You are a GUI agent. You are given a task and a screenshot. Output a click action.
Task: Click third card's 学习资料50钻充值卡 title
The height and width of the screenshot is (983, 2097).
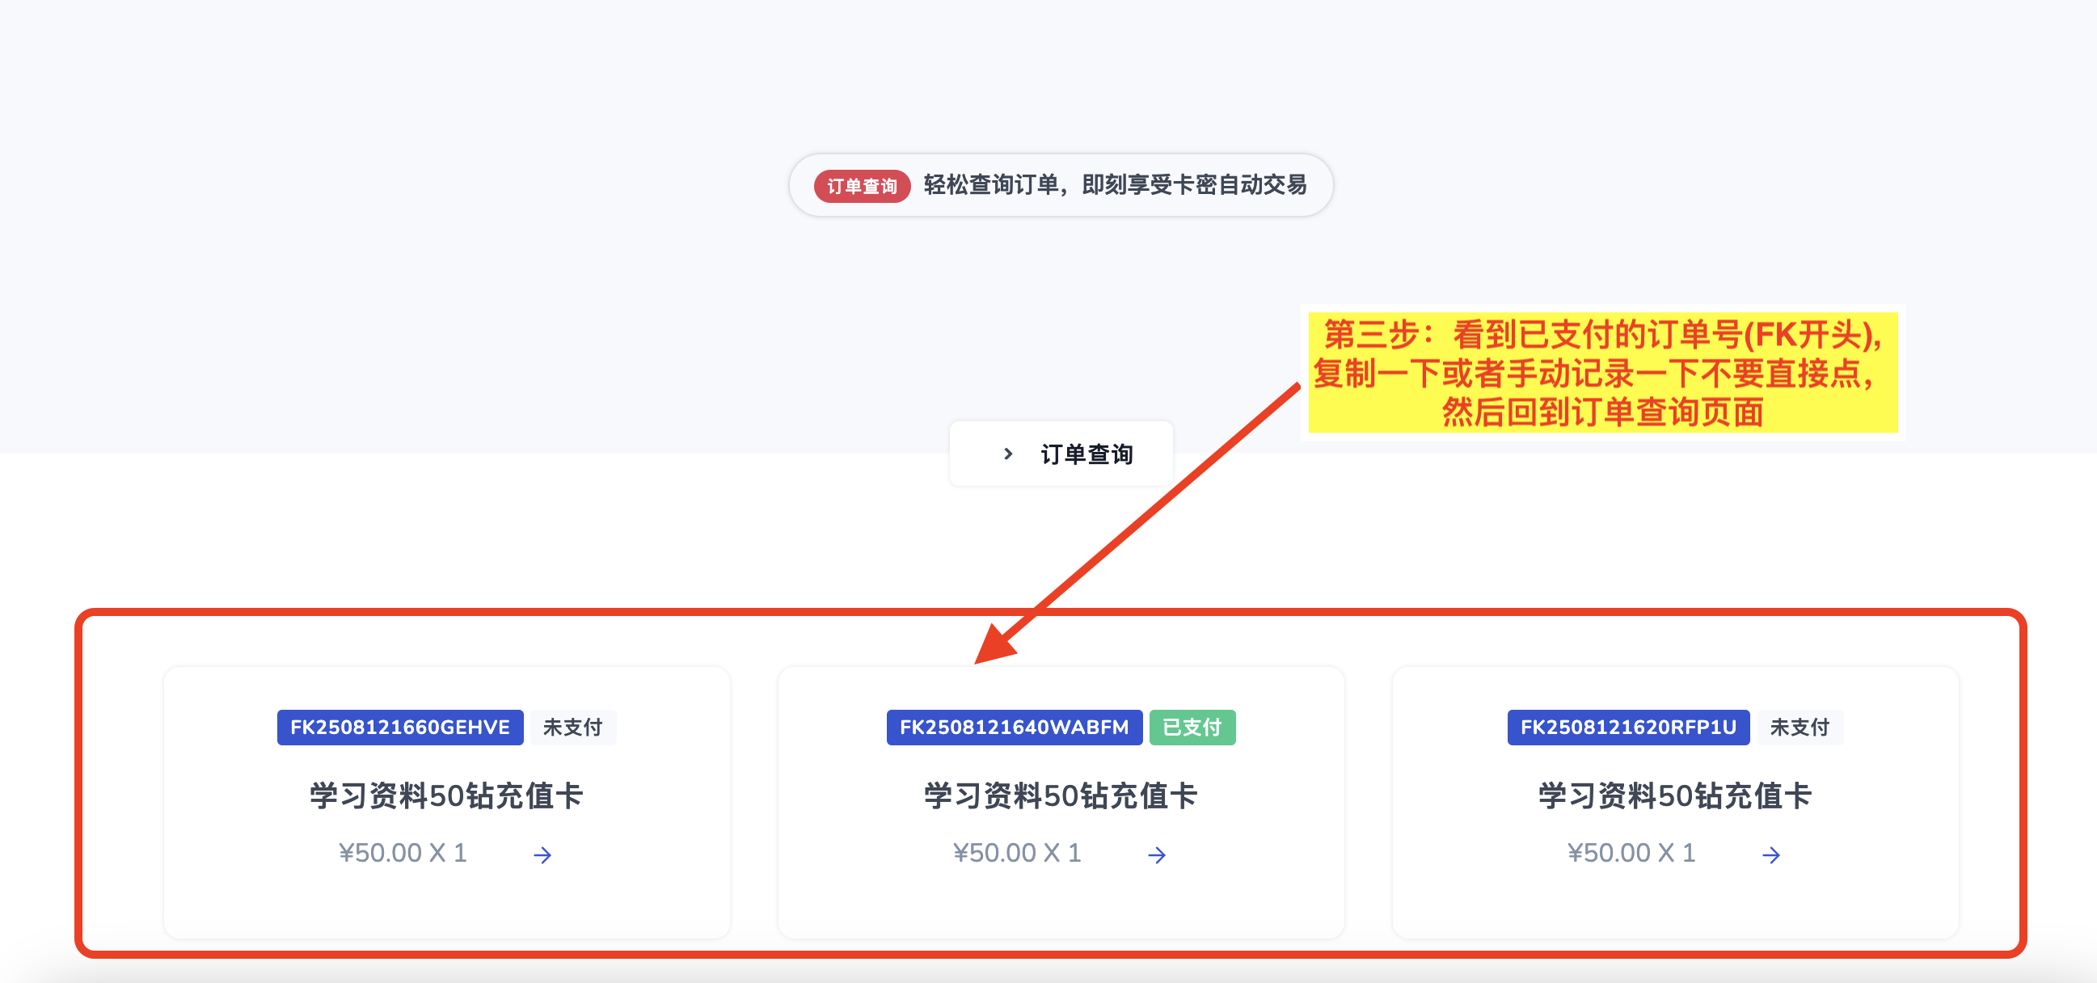coord(1674,795)
